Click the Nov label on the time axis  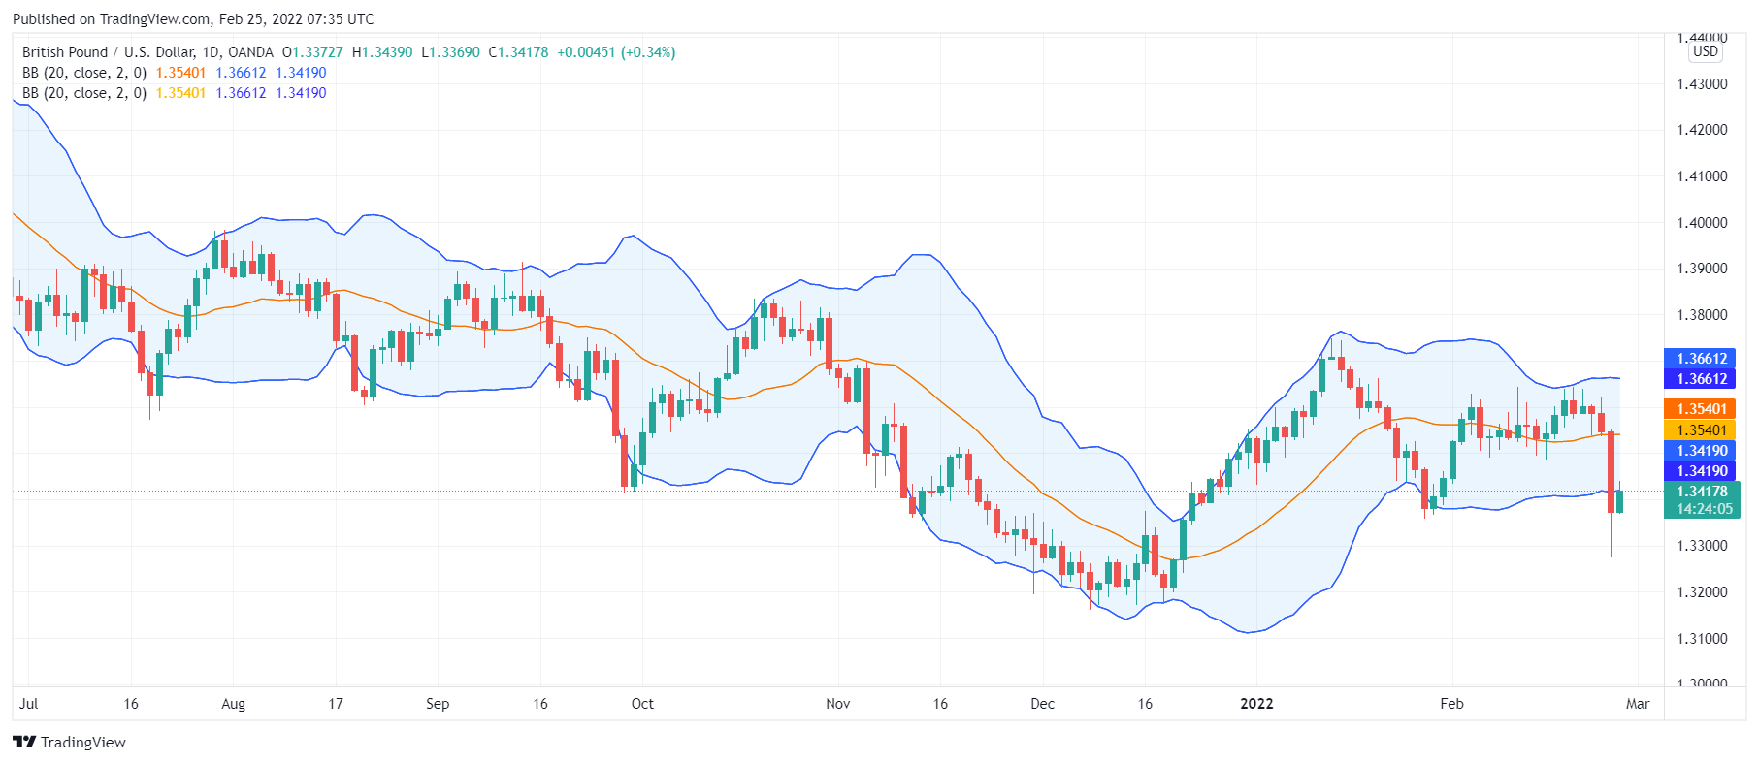(x=838, y=704)
